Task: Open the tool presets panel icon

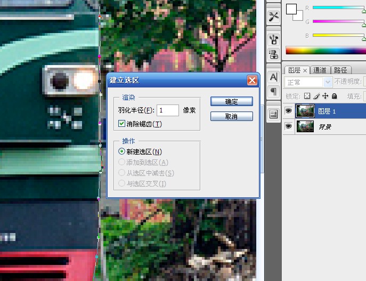Action: pos(273,16)
